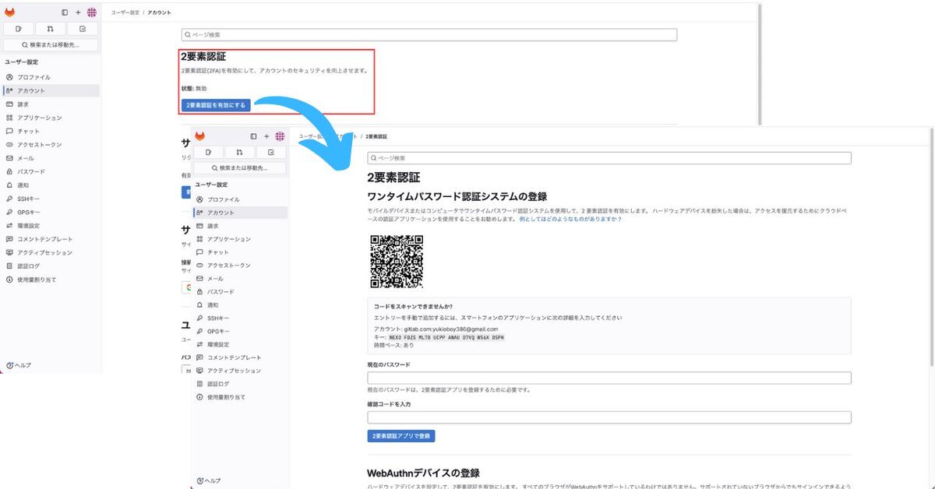The image size is (935, 489).
Task: Open メール in the front window sidebar
Action: pos(242,279)
